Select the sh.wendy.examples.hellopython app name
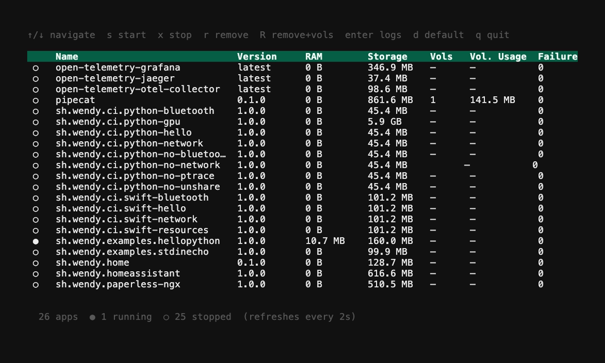Image resolution: width=605 pixels, height=363 pixels. 138,241
